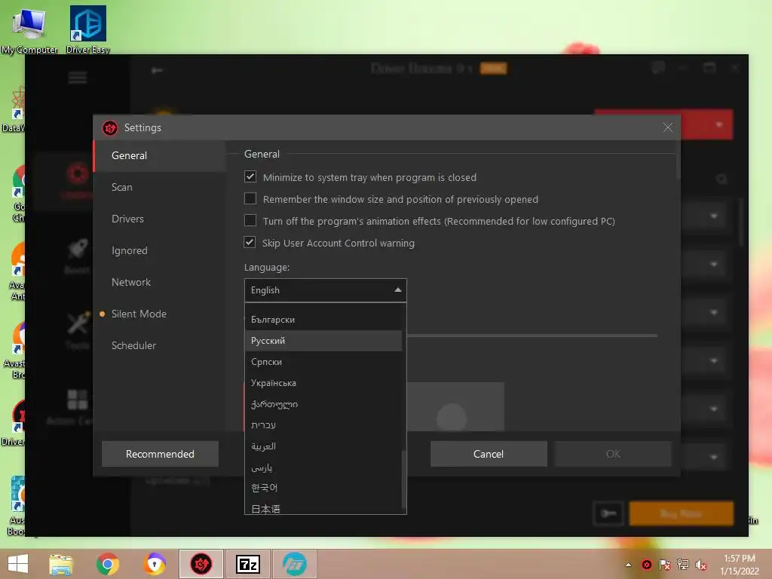Select Hebrew עברית language entry

(x=323, y=425)
